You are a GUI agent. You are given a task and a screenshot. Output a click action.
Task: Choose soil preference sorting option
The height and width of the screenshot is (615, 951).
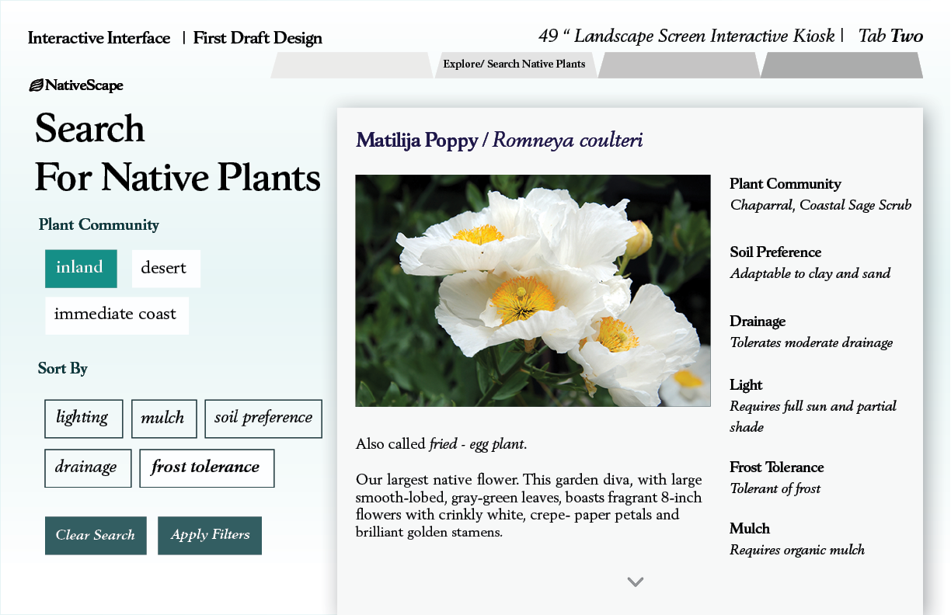click(x=263, y=419)
